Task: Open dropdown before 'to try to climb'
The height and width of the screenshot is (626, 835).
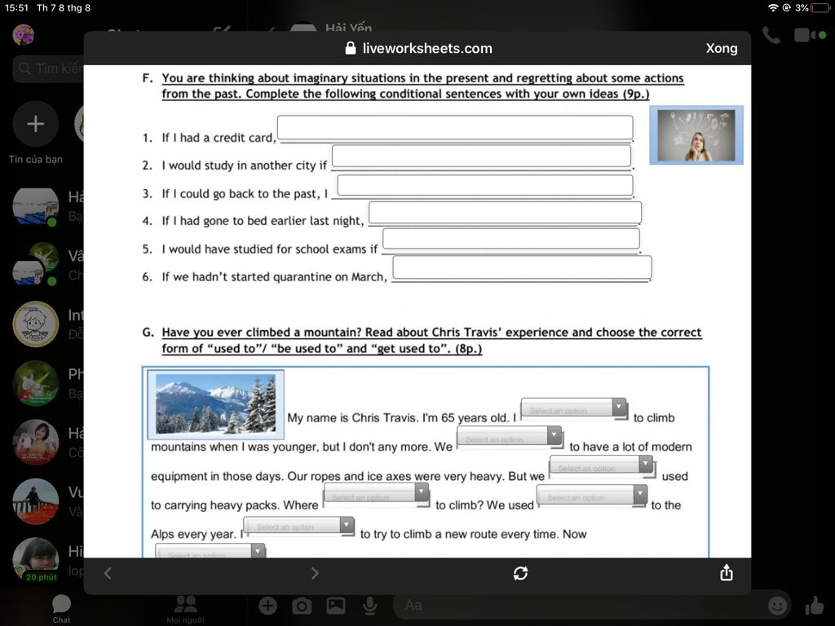Action: click(298, 526)
